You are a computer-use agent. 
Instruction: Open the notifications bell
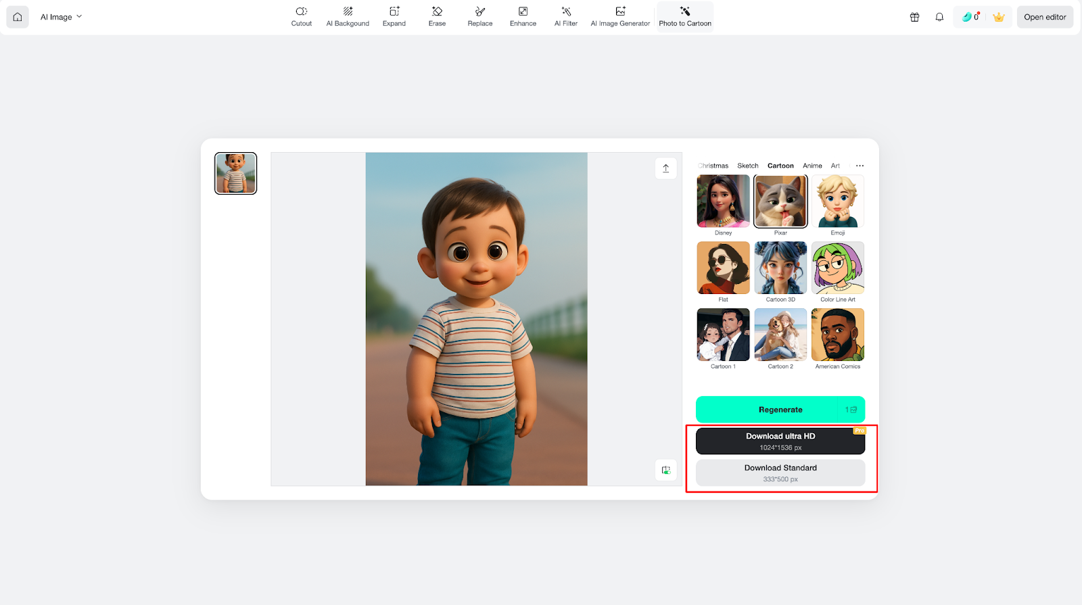click(939, 17)
